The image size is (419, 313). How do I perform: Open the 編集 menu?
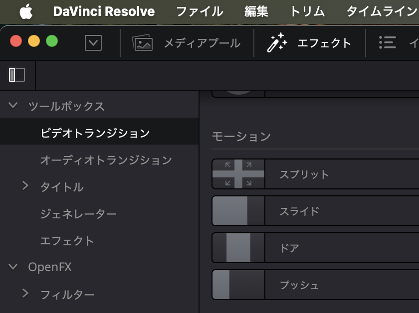[x=256, y=11]
